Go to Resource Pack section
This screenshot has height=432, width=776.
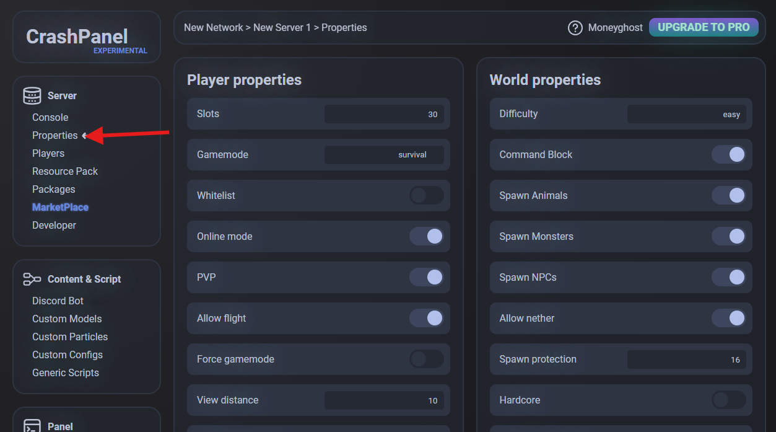tap(65, 171)
